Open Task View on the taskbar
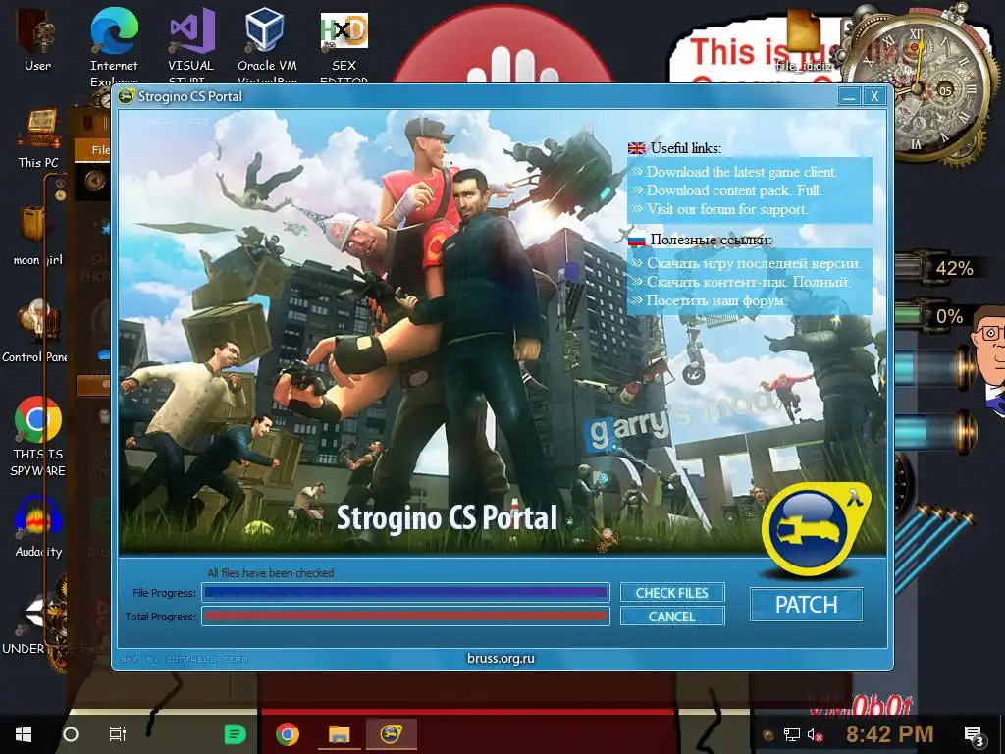Image resolution: width=1005 pixels, height=754 pixels. coord(118,734)
